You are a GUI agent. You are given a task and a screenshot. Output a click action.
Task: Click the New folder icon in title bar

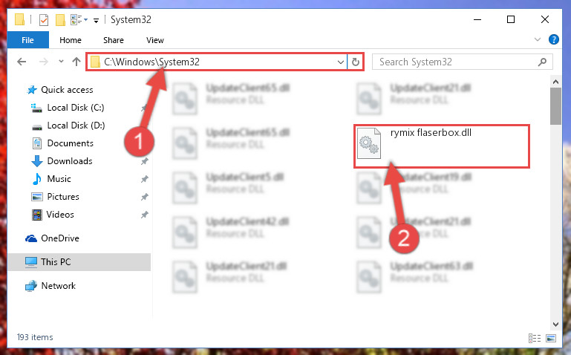(x=60, y=19)
